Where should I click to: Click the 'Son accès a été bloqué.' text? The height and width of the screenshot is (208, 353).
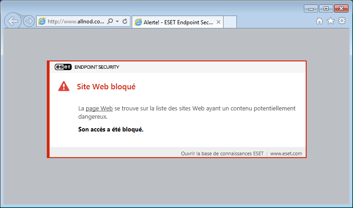click(111, 130)
